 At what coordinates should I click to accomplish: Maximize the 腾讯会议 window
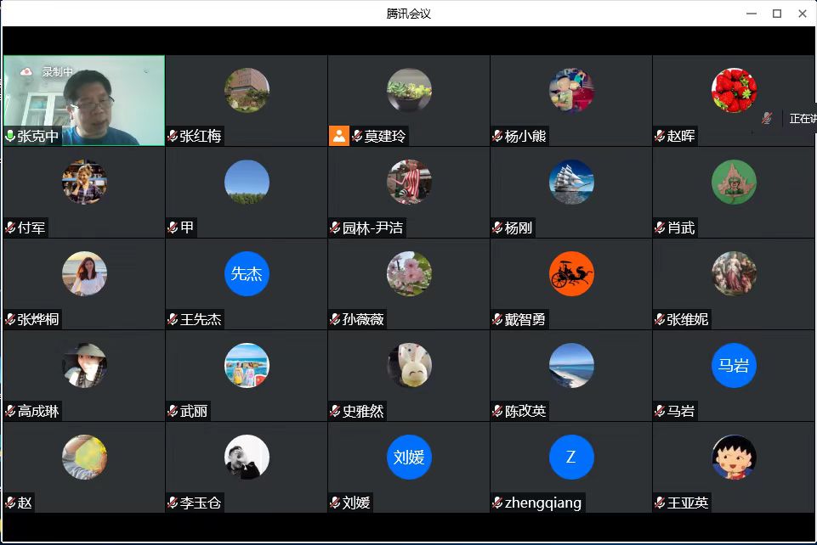coord(776,14)
